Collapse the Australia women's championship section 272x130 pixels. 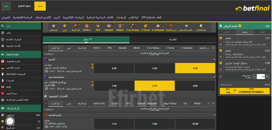(214, 77)
